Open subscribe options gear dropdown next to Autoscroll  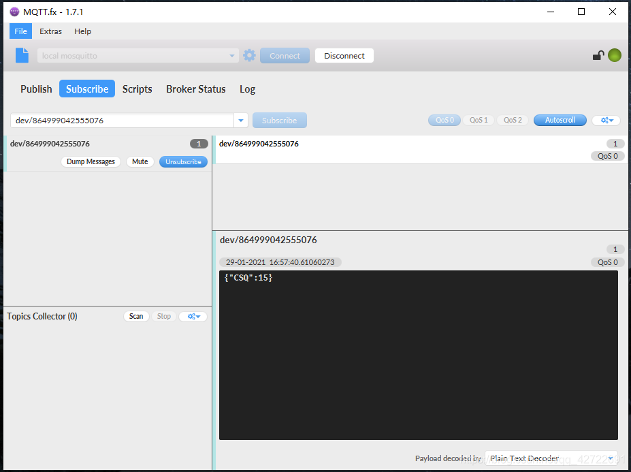(x=606, y=120)
